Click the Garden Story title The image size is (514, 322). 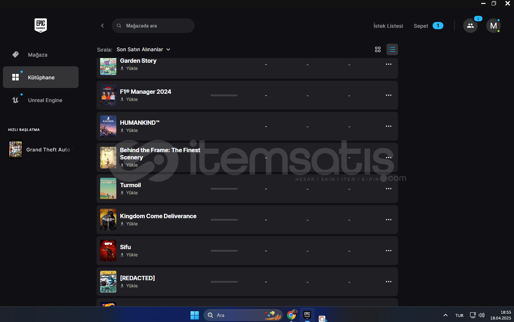(138, 61)
